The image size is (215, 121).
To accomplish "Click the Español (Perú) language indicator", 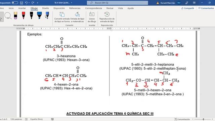I will click(x=37, y=119).
